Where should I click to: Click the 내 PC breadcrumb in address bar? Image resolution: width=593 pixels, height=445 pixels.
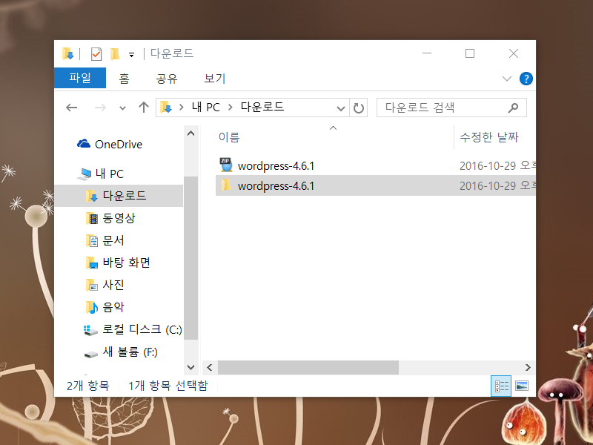(x=206, y=107)
